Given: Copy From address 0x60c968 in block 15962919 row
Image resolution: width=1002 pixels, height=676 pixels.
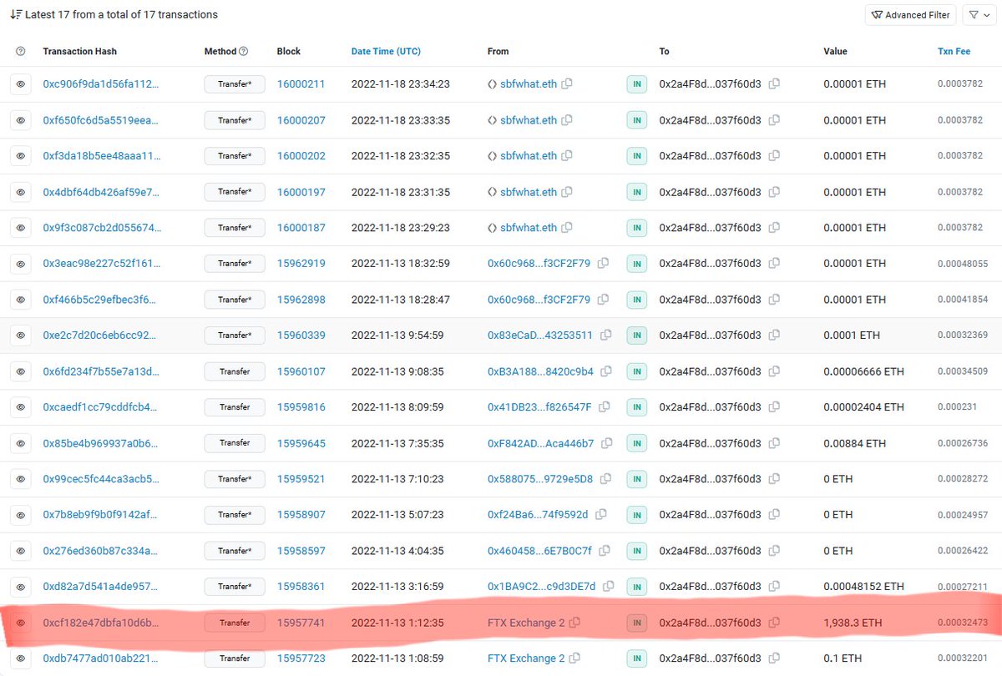Looking at the screenshot, I should [x=603, y=264].
